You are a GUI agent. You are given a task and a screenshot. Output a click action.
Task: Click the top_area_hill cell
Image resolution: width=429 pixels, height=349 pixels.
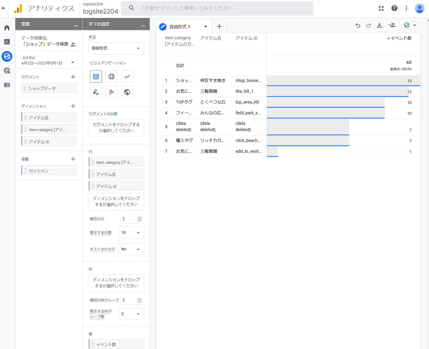pos(247,102)
